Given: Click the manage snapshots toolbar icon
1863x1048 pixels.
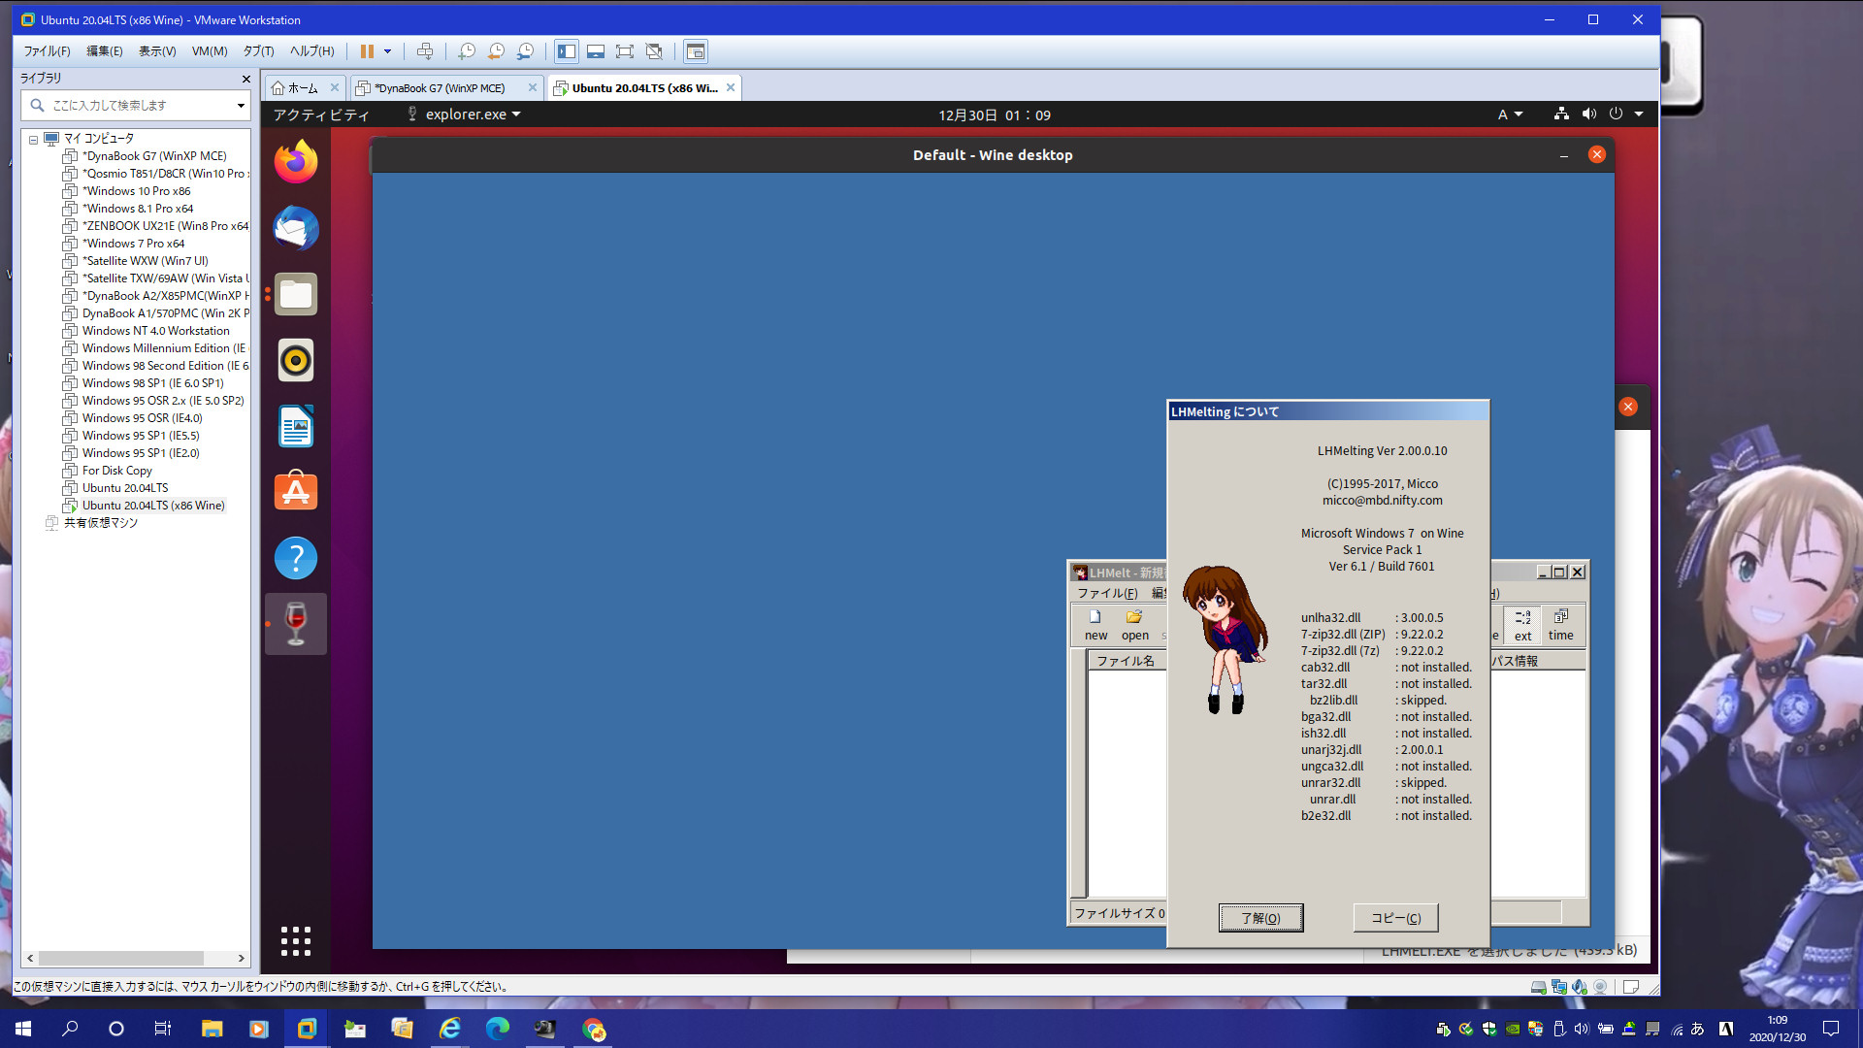Looking at the screenshot, I should (525, 51).
